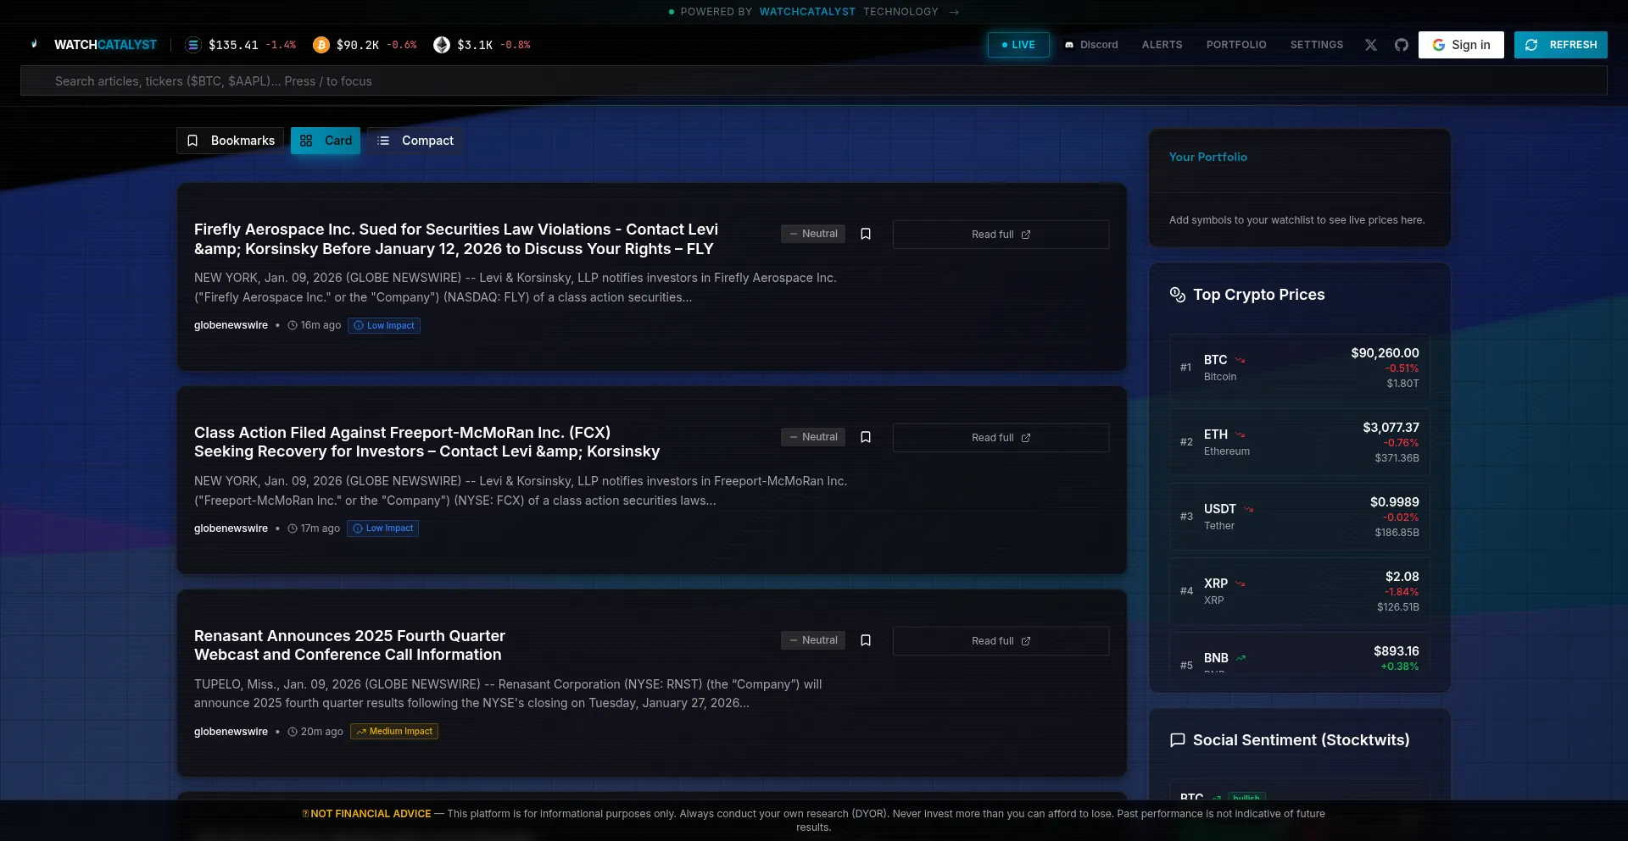Toggle the LIVE feed indicator

tap(1017, 45)
